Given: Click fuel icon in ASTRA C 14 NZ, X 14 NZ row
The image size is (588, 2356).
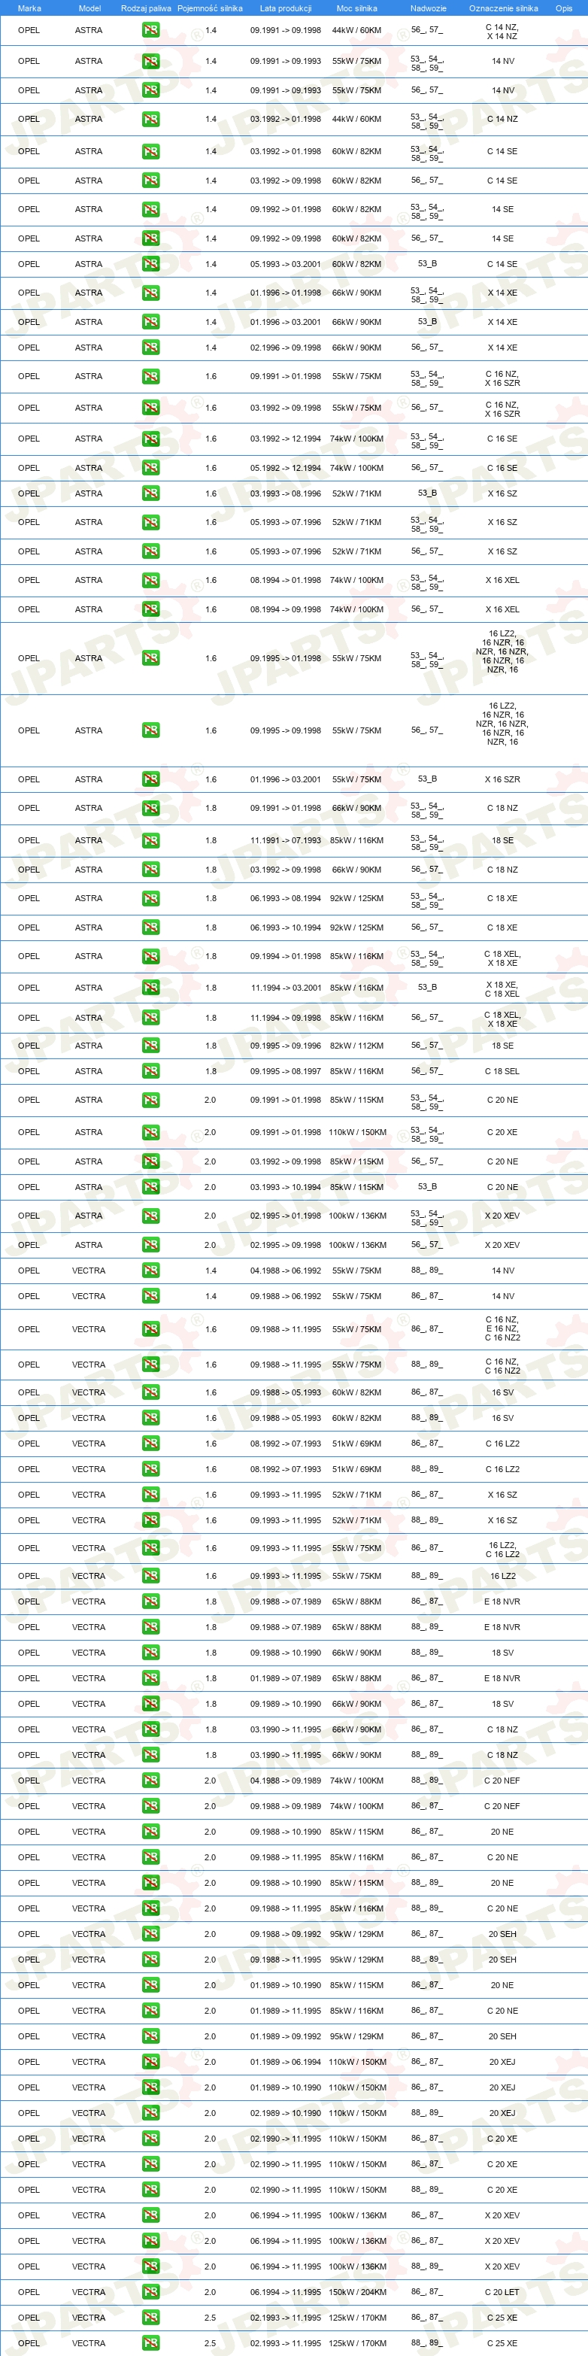Looking at the screenshot, I should point(151,30).
